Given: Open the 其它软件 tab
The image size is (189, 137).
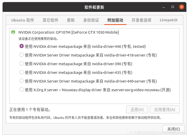Looking at the screenshot, I should tap(51, 20).
